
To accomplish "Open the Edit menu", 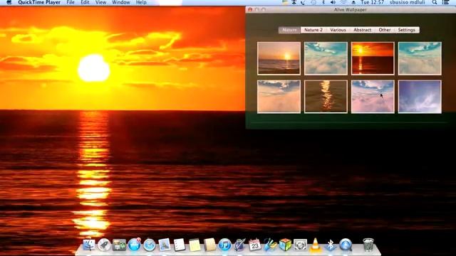I will pyautogui.click(x=85, y=2).
